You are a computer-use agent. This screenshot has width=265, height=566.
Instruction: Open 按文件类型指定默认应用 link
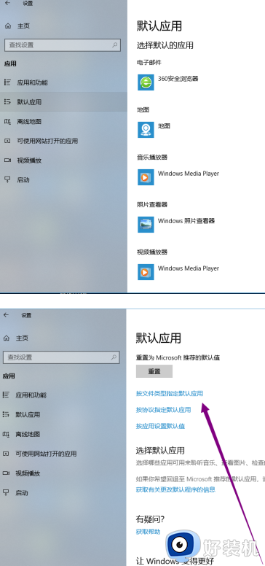(x=170, y=393)
